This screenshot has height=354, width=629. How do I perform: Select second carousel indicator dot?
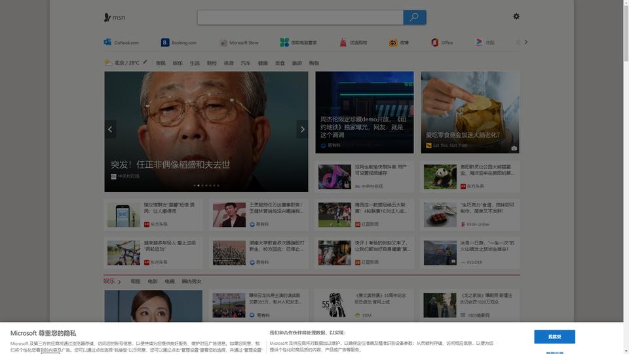point(199,186)
